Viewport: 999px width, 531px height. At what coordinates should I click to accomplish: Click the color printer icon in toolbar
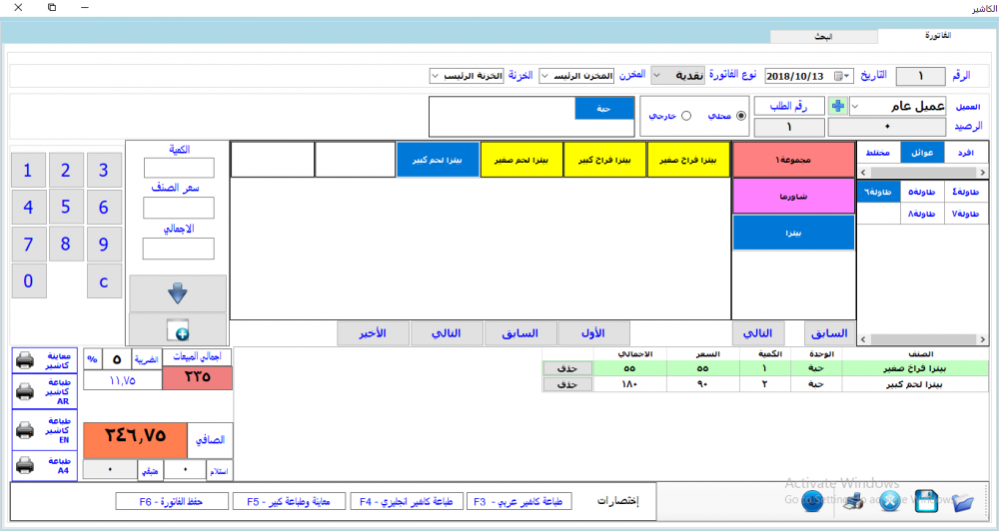click(x=854, y=502)
